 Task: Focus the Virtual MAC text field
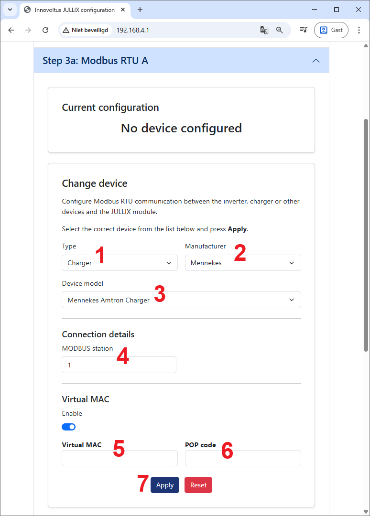click(120, 458)
